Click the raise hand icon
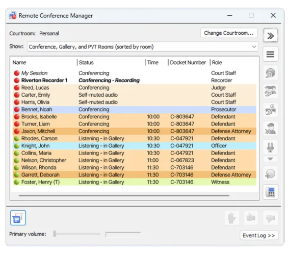Viewport: 288px width, 255px height. pyautogui.click(x=232, y=218)
